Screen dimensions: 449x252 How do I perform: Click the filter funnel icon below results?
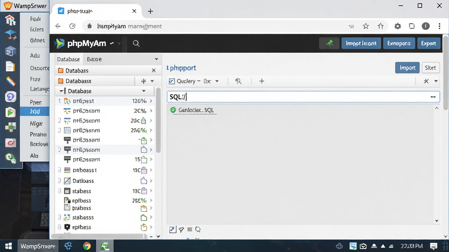tap(181, 229)
